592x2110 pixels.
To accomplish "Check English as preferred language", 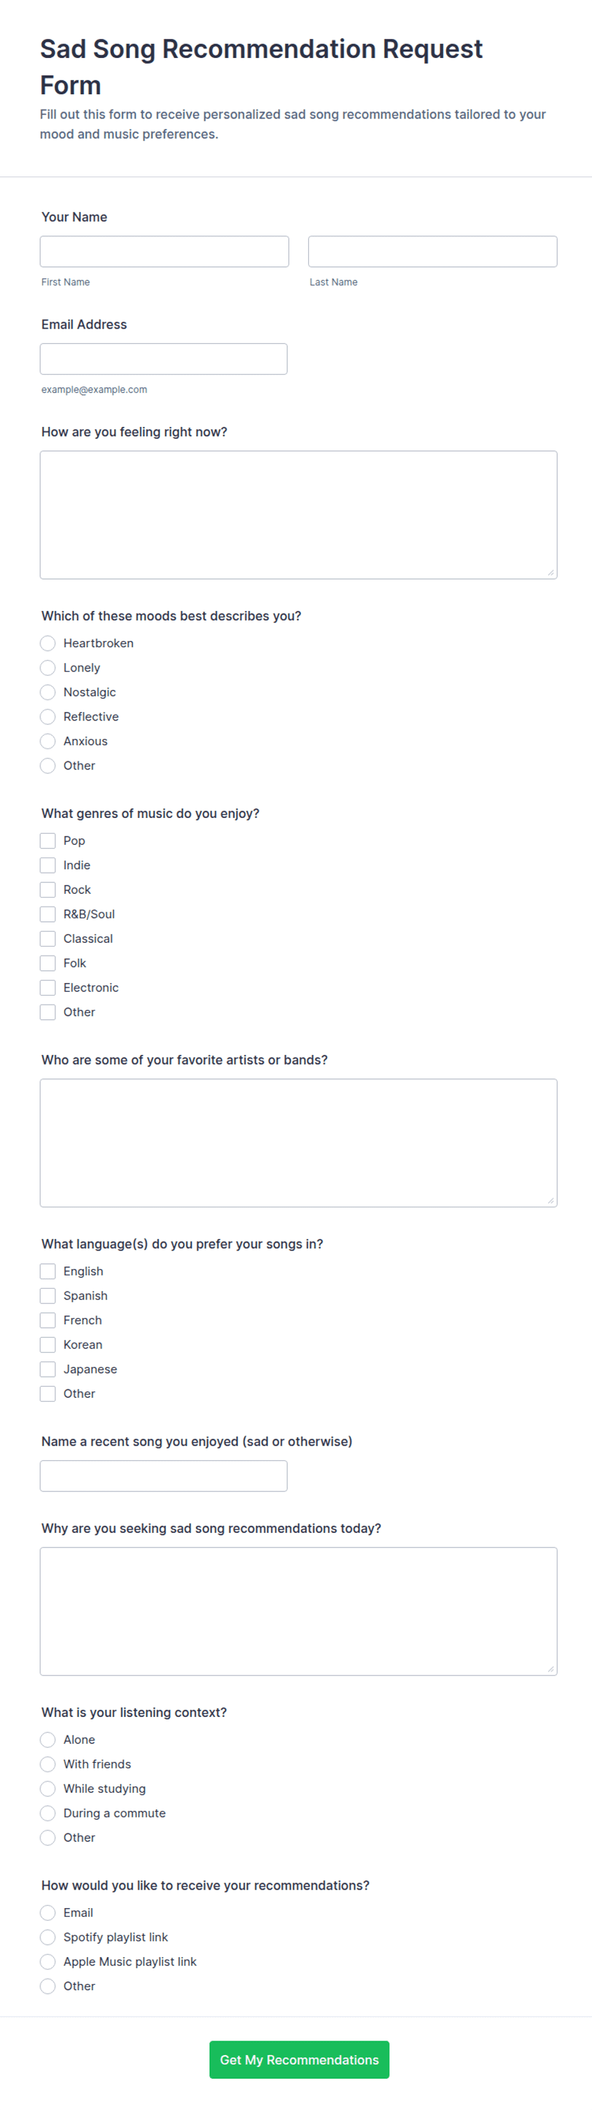I will (48, 1271).
